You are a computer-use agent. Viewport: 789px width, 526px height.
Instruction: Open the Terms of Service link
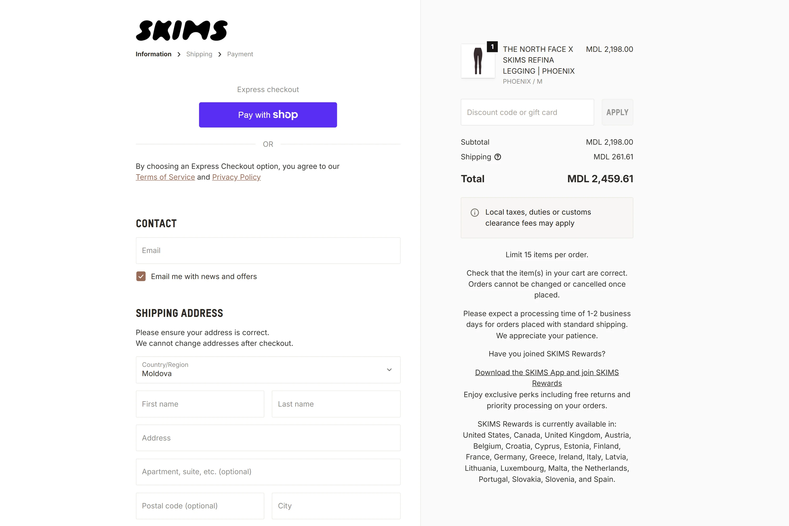[165, 177]
